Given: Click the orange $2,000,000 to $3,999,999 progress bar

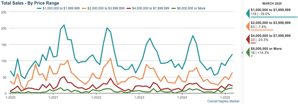Looking at the screenshot, I should [262, 30].
